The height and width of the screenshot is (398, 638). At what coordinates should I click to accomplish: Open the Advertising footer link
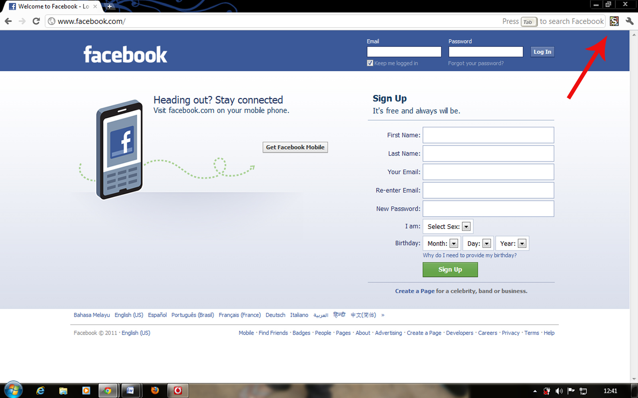[x=388, y=333]
